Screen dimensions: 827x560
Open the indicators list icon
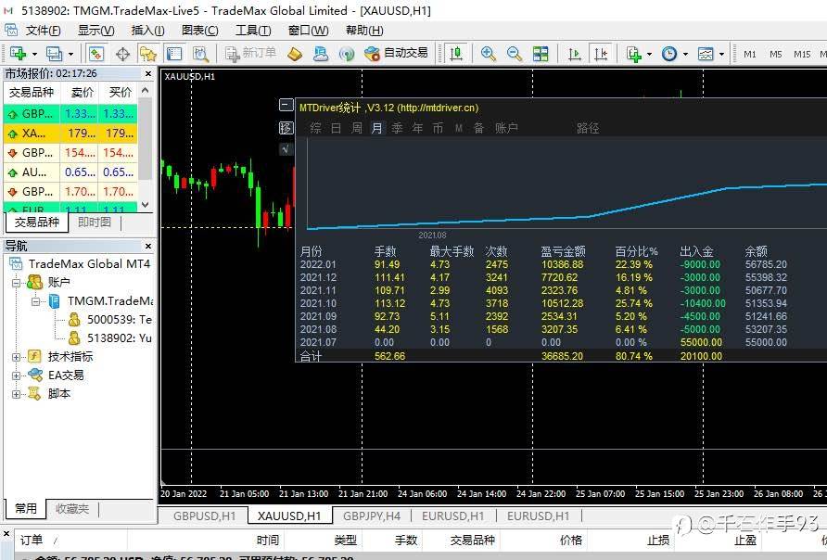(634, 53)
